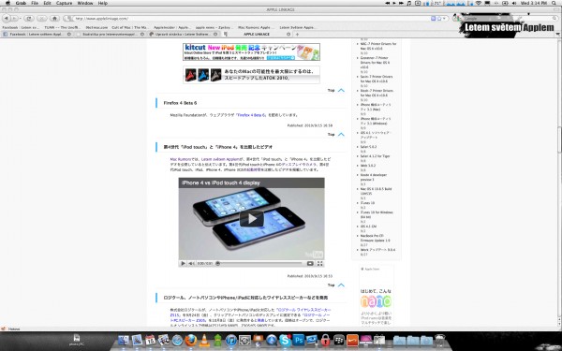The height and width of the screenshot is (351, 562).
Task: Open the Trash in the Dock
Action: click(x=440, y=340)
